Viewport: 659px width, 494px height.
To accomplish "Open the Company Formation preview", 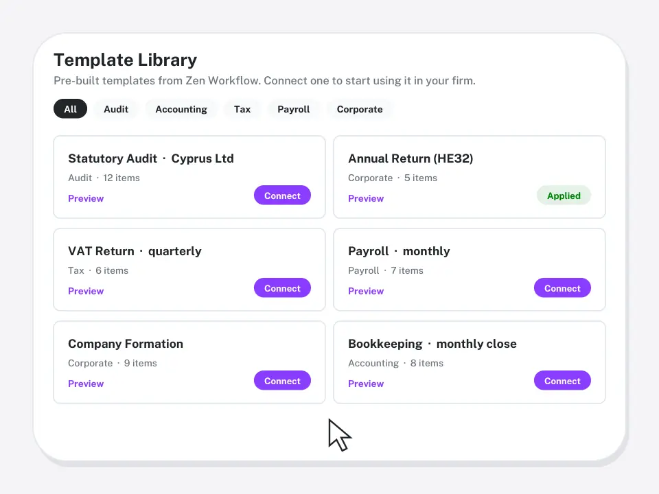I will point(86,384).
